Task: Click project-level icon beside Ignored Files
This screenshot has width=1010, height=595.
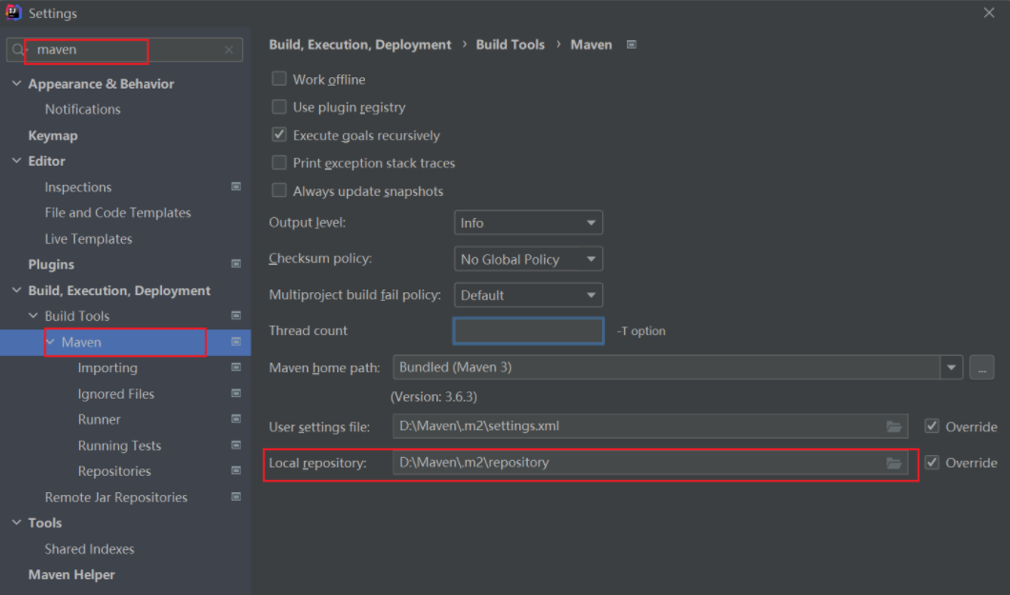Action: pyautogui.click(x=236, y=393)
